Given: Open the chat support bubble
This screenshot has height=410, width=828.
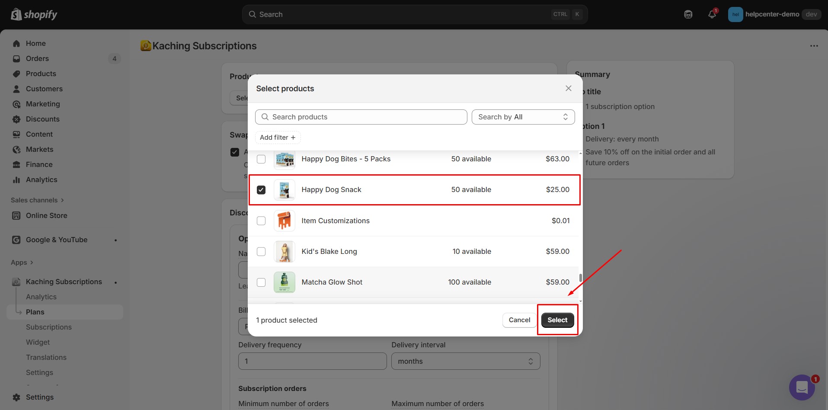Looking at the screenshot, I should coord(802,387).
